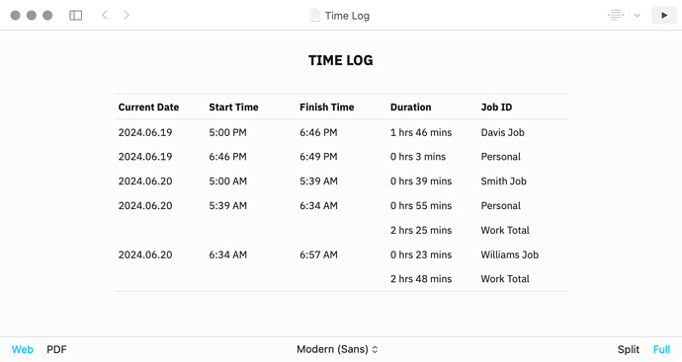Click the 6:49 PM finish time
Screen dimensions: 682x362
point(318,157)
